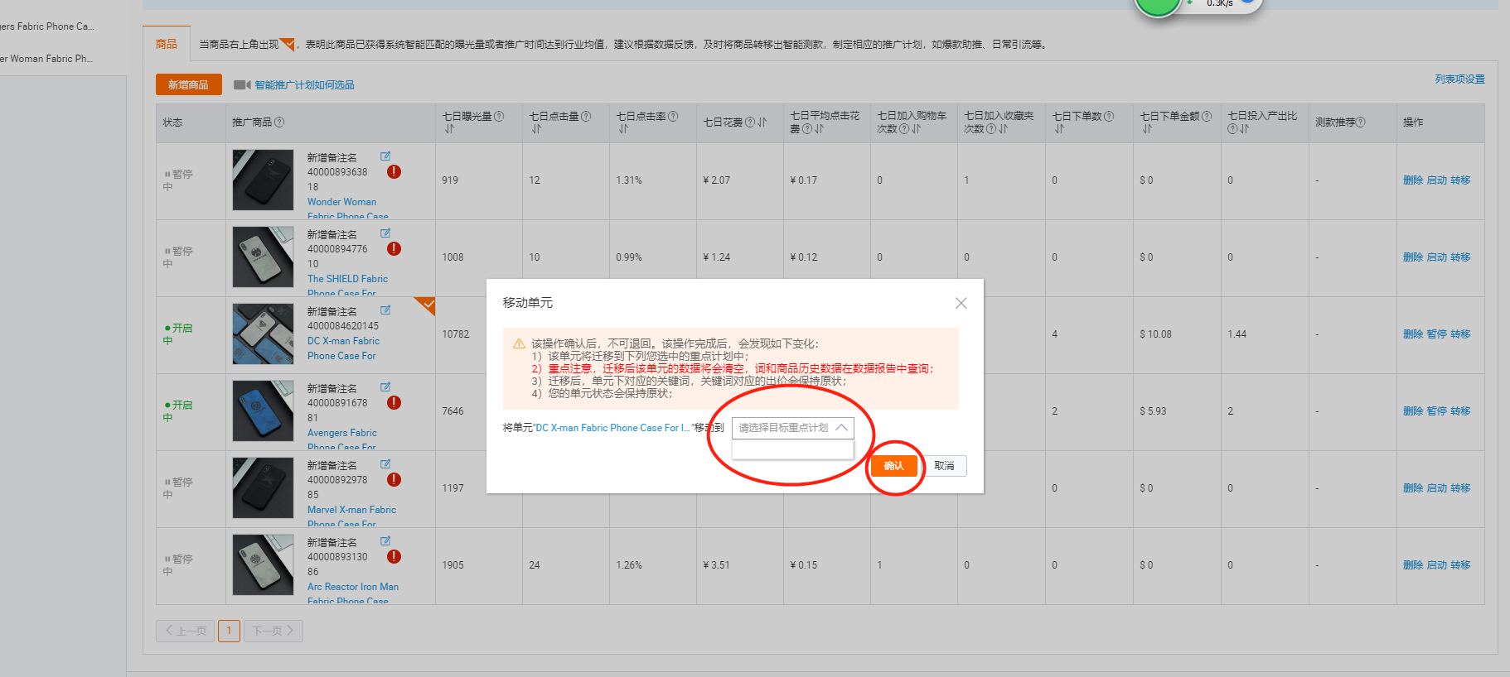Click edit note icon for Avengers Fabric product
The height and width of the screenshot is (677, 1510).
click(385, 387)
